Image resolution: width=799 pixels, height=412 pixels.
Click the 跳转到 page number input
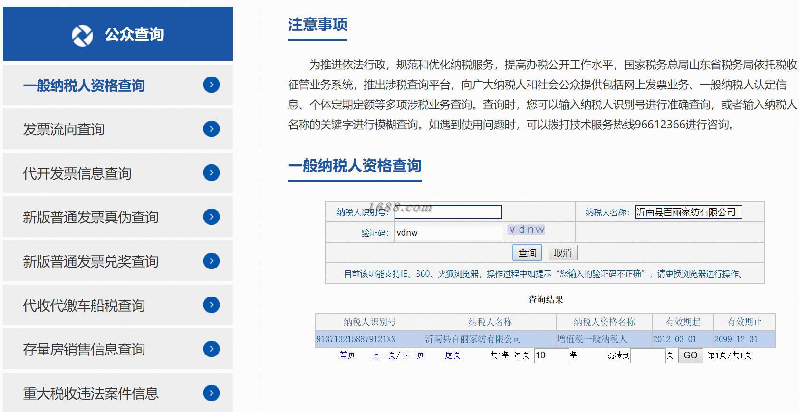click(648, 355)
